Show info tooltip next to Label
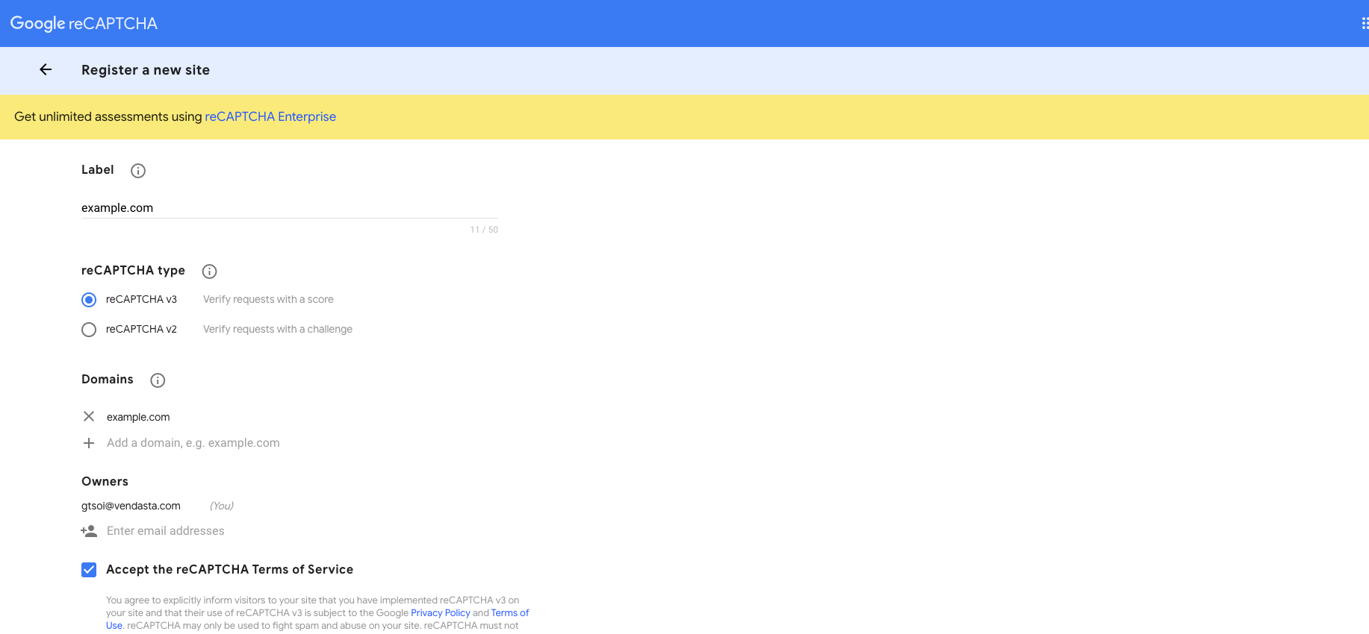This screenshot has width=1369, height=634. click(138, 171)
